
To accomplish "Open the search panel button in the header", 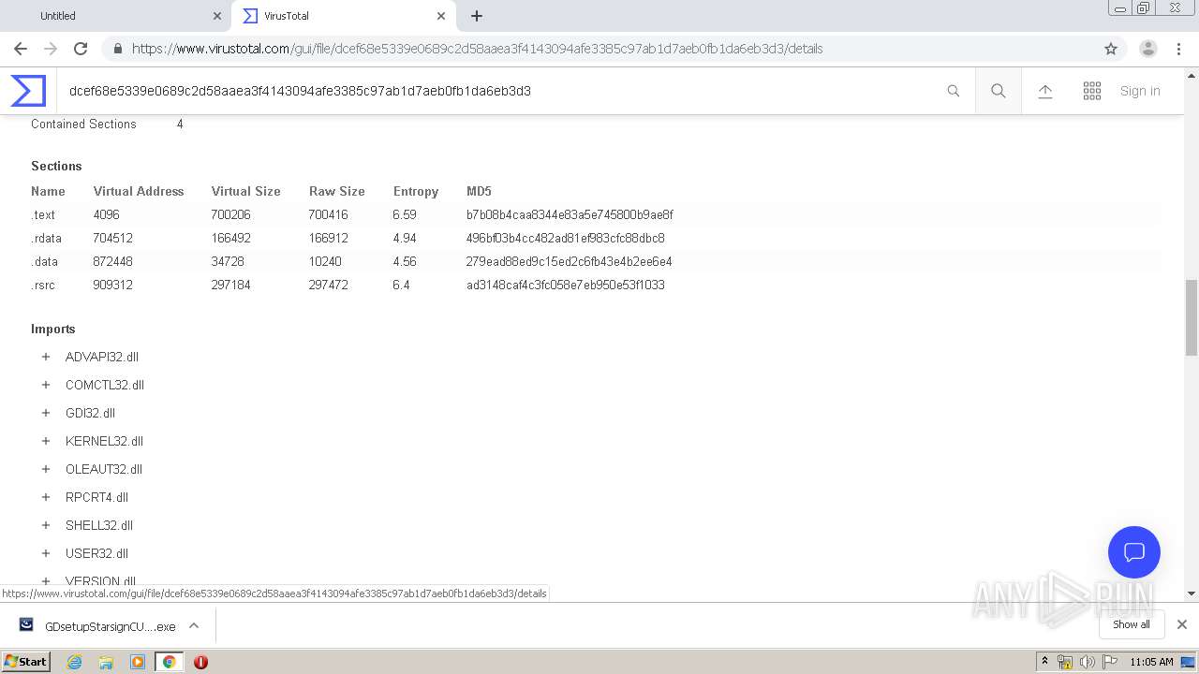I will point(999,91).
